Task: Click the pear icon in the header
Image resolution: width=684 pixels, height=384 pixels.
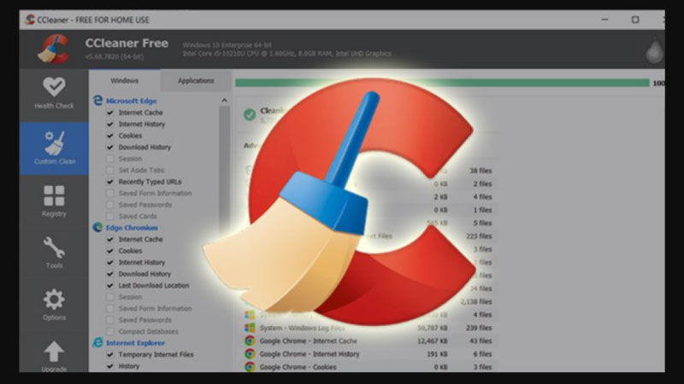Action: pos(654,50)
